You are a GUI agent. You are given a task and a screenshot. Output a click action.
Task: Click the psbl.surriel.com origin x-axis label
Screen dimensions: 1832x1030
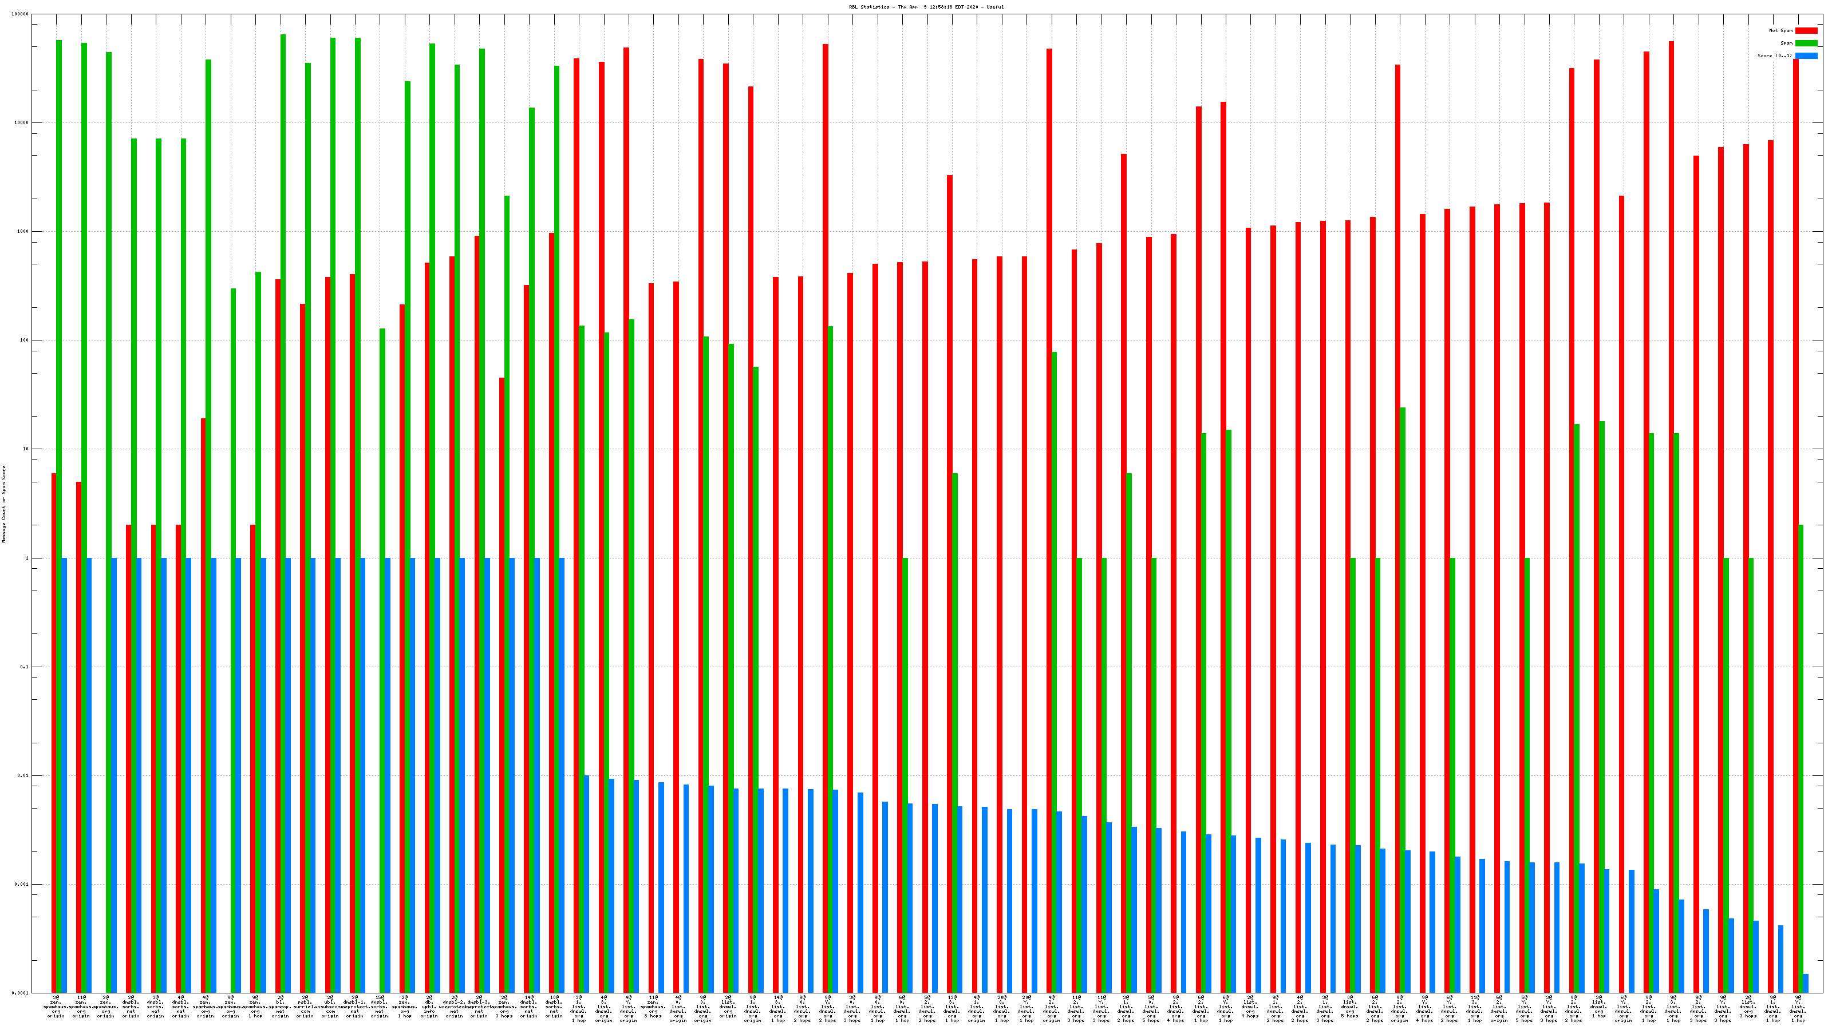pos(305,1007)
